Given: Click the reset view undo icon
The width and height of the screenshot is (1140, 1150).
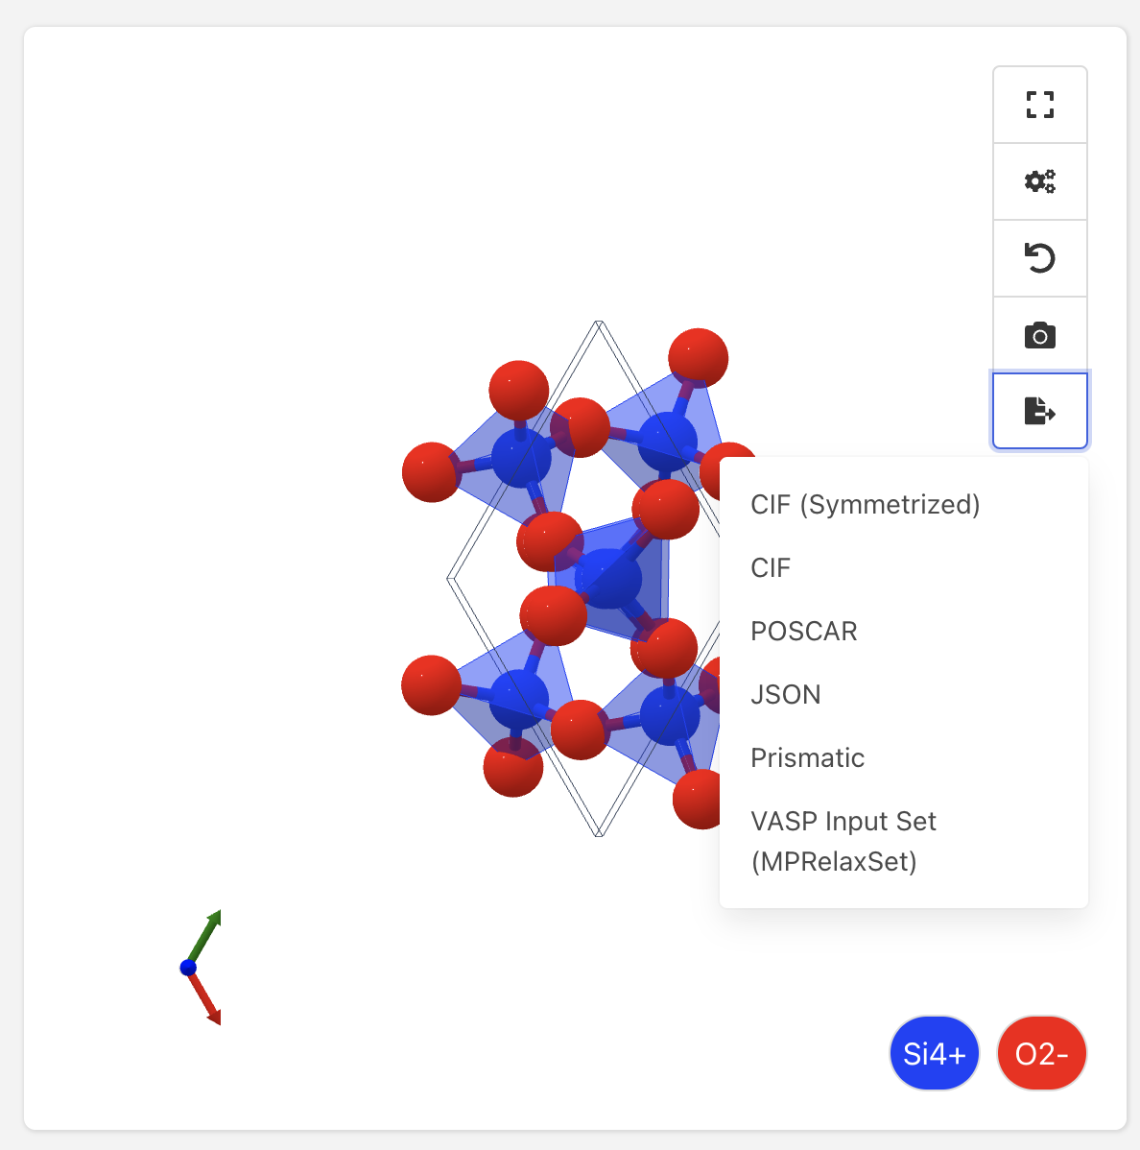Looking at the screenshot, I should pos(1039,257).
